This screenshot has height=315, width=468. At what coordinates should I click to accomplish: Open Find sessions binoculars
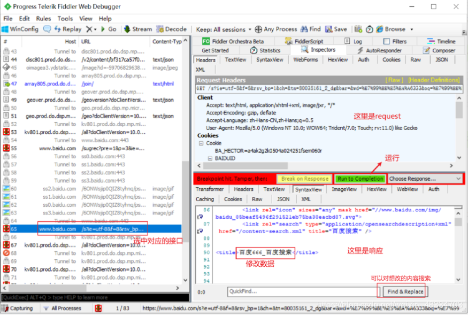click(x=311, y=29)
